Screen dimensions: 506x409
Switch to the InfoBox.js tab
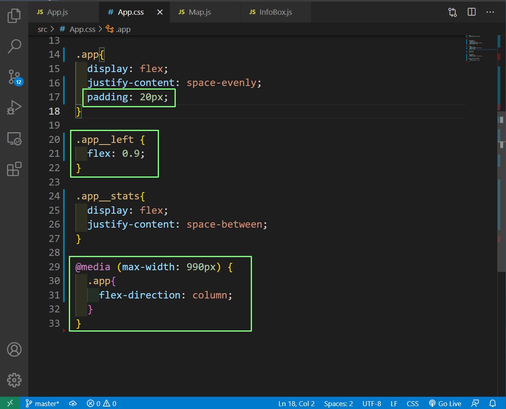click(275, 12)
